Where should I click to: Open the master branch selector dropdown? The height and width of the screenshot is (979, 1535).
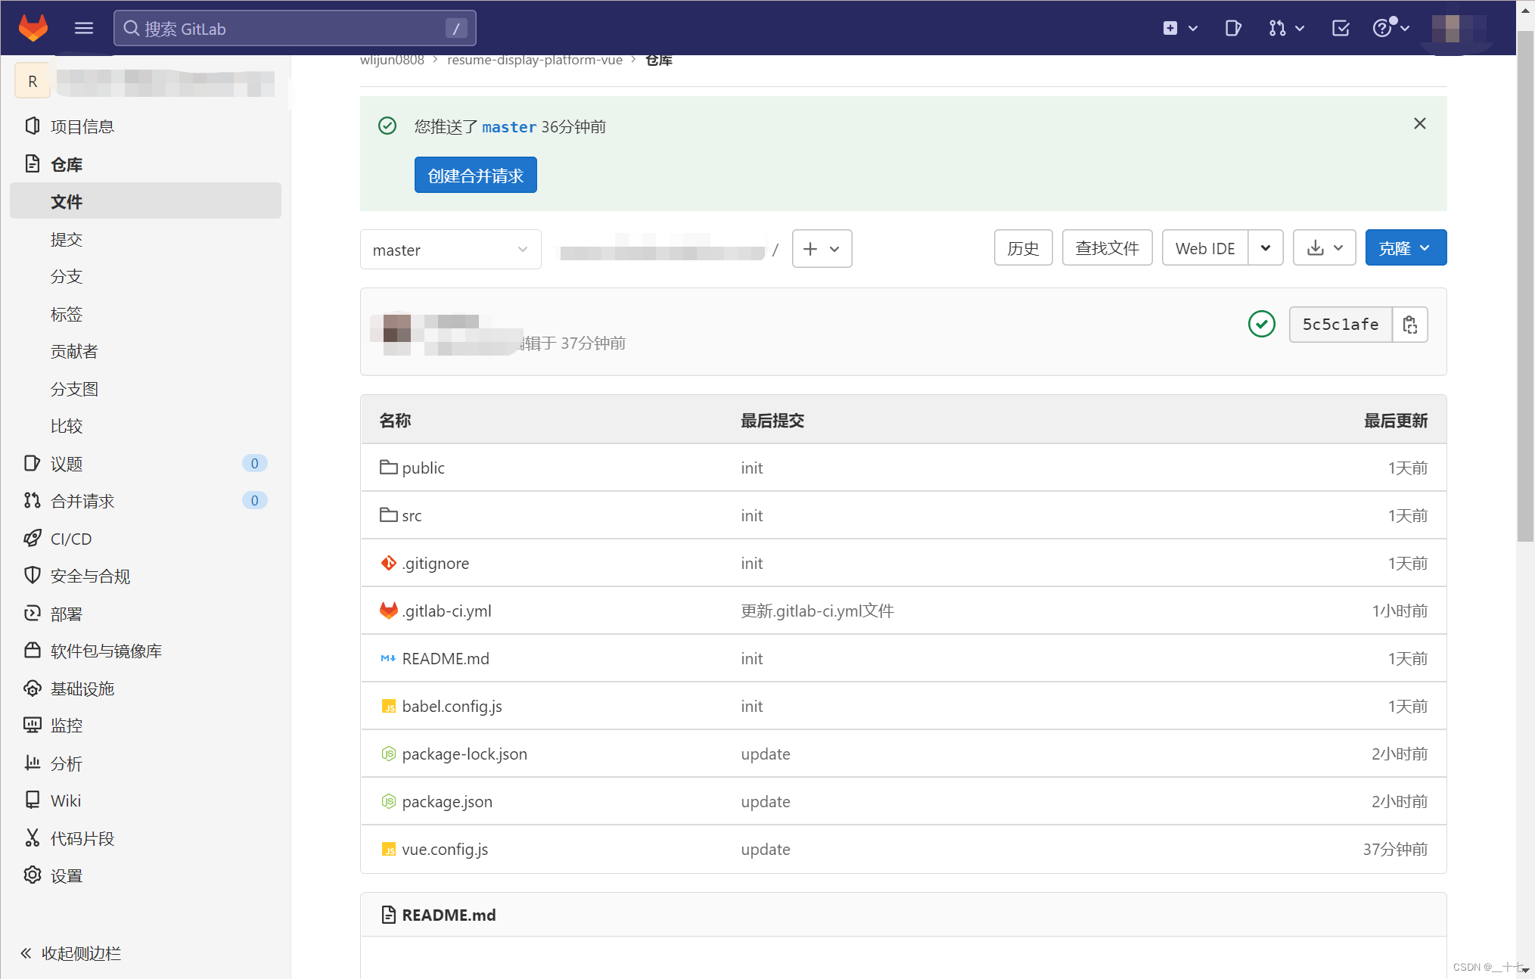click(x=450, y=250)
